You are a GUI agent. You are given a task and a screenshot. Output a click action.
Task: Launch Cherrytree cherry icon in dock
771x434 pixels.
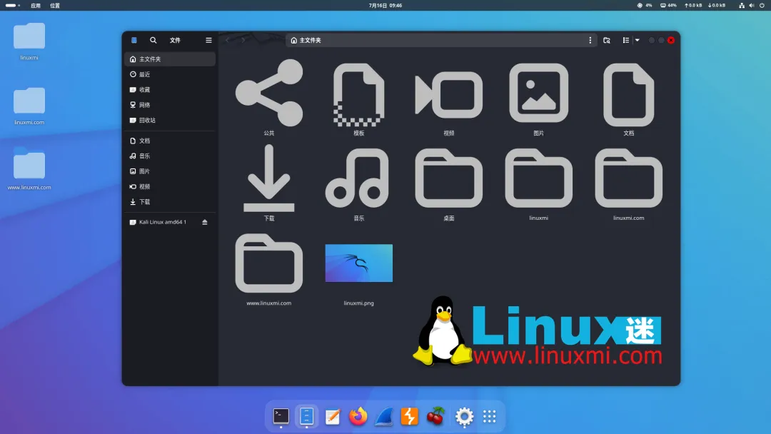click(435, 416)
